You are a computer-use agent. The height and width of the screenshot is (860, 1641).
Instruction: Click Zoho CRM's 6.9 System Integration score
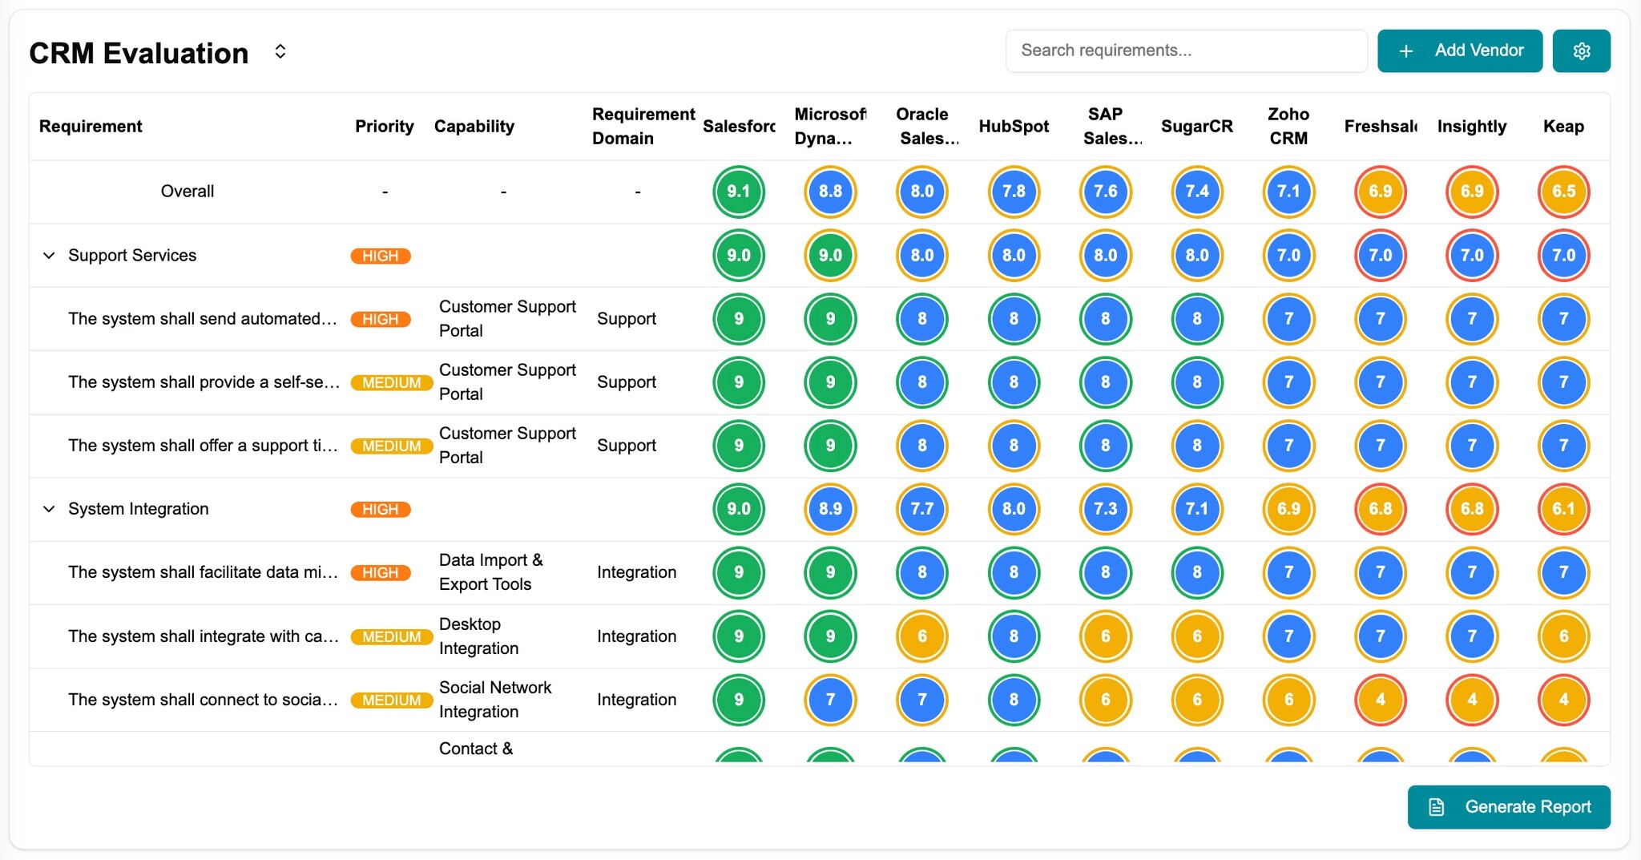(x=1288, y=509)
